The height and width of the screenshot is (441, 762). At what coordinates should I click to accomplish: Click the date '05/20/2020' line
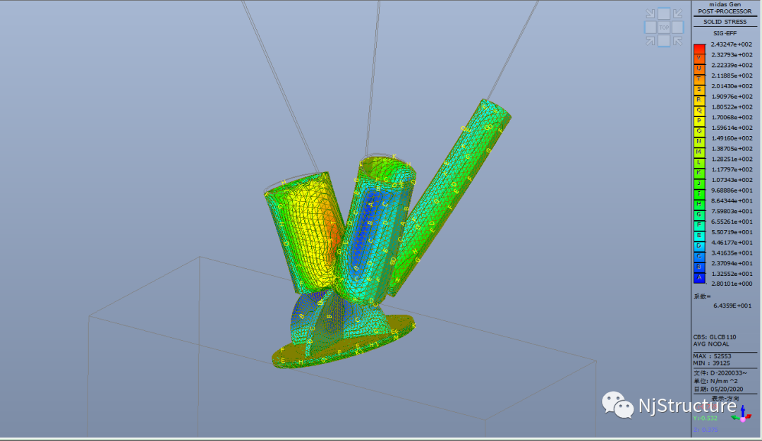[718, 389]
